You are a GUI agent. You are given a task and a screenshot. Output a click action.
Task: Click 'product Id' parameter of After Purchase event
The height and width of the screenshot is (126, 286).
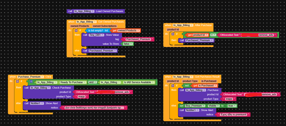coord(173,30)
